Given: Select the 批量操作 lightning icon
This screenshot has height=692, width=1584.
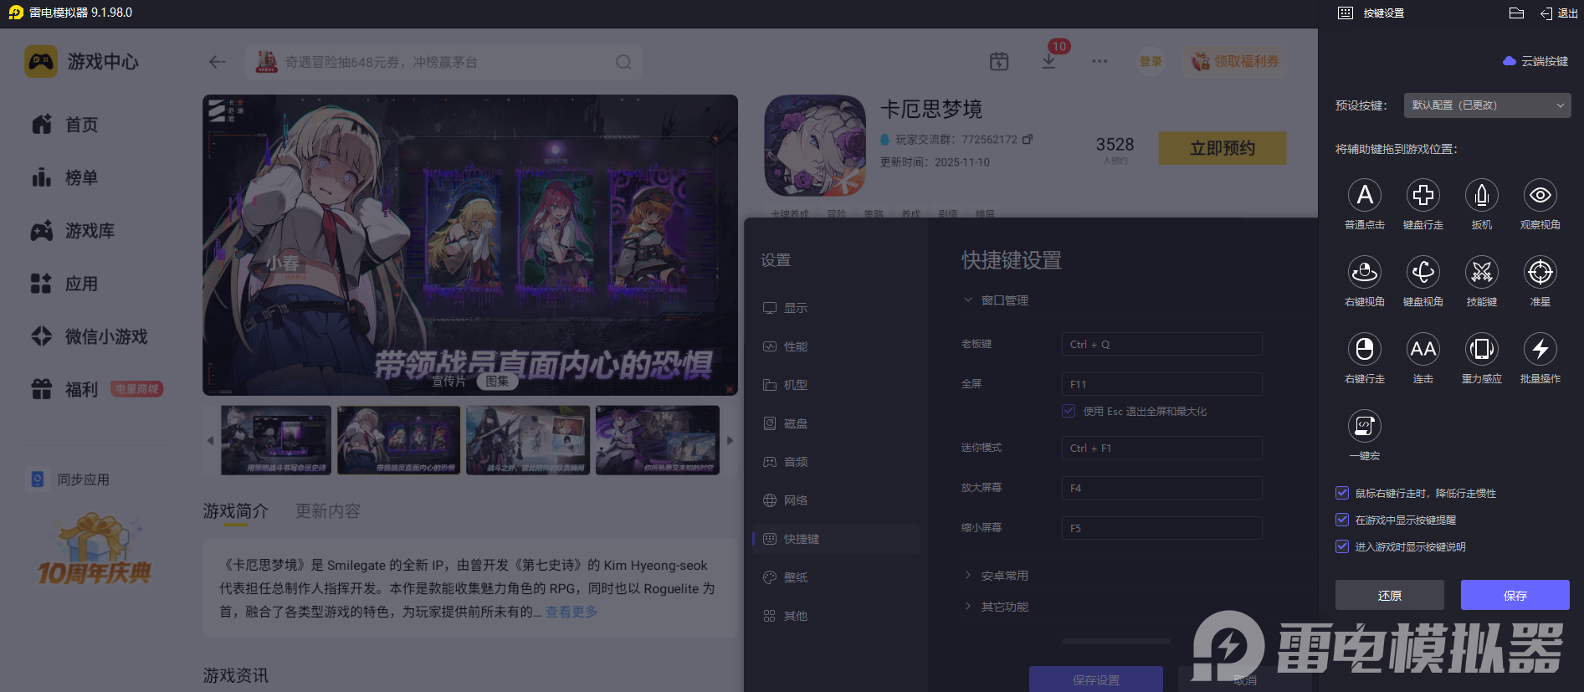Looking at the screenshot, I should [x=1540, y=349].
